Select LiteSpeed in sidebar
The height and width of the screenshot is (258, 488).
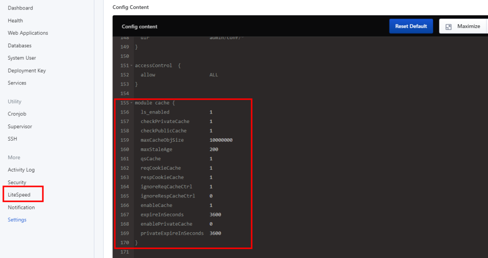pyautogui.click(x=19, y=195)
